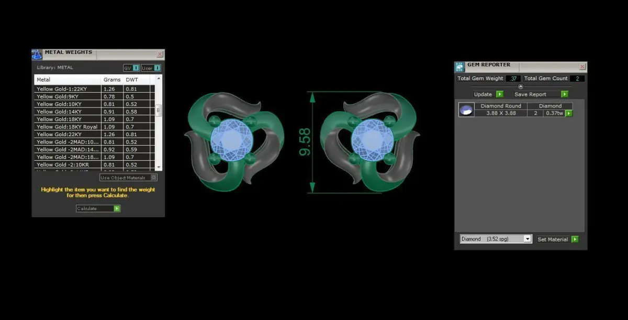Click the 3.88 X 3.88 size cell
The image size is (628, 320).
[x=501, y=113]
